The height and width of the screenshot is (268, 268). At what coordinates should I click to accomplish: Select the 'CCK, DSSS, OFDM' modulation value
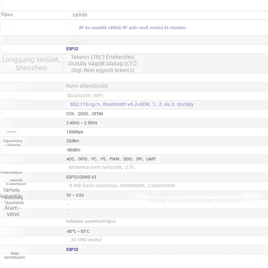point(85,114)
